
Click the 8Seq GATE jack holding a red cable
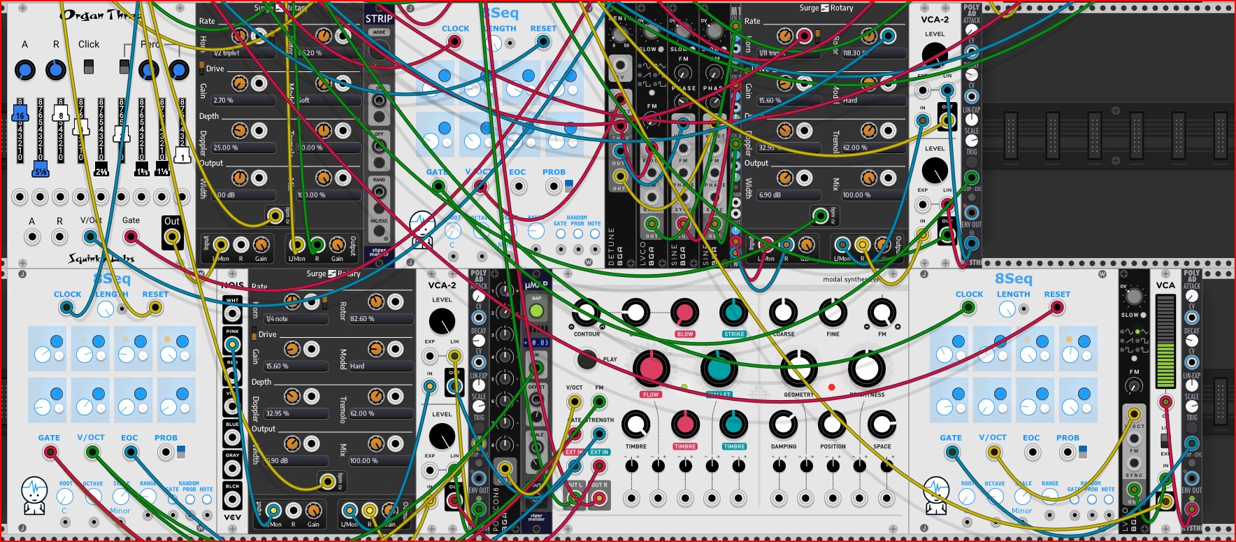(50, 452)
